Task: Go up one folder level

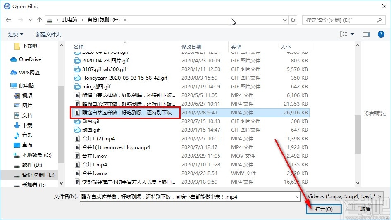Action: coord(39,20)
